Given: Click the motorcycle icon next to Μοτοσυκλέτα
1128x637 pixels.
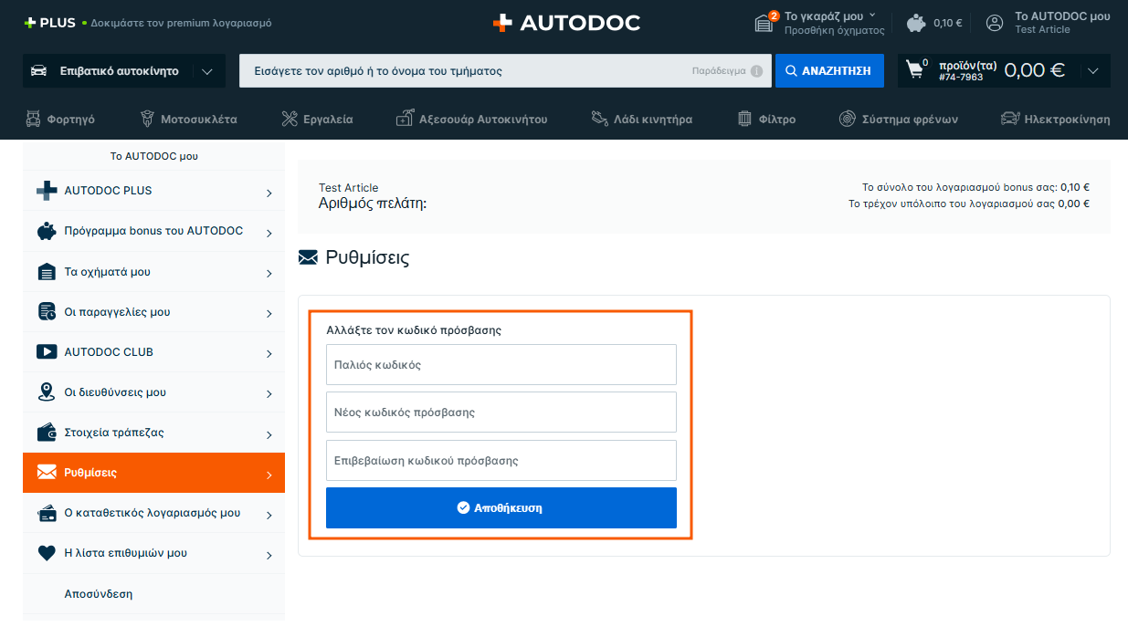Looking at the screenshot, I should pos(146,119).
